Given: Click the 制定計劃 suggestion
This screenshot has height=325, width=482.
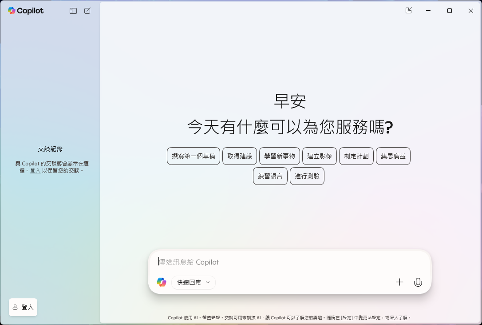Looking at the screenshot, I should (x=356, y=156).
